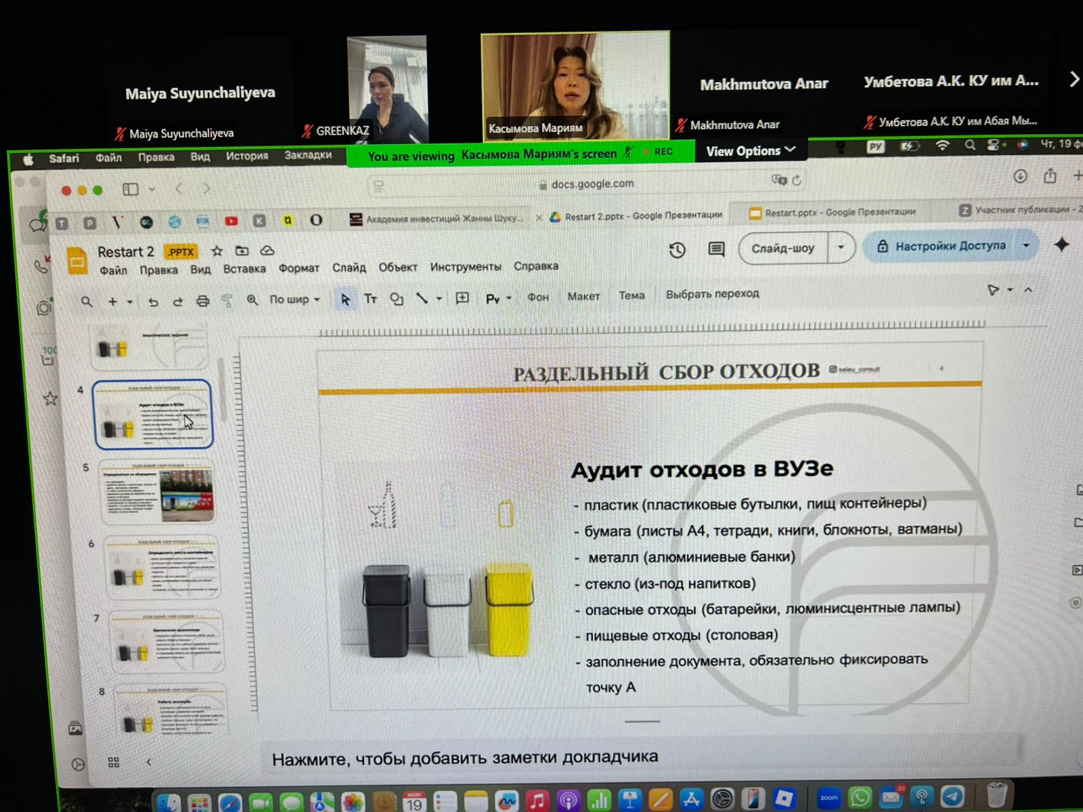Select the shape insert tool
Screen dimensions: 1083x812
(x=397, y=299)
